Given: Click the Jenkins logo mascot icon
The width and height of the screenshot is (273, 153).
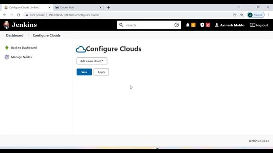Looking at the screenshot, I should click(6, 25).
